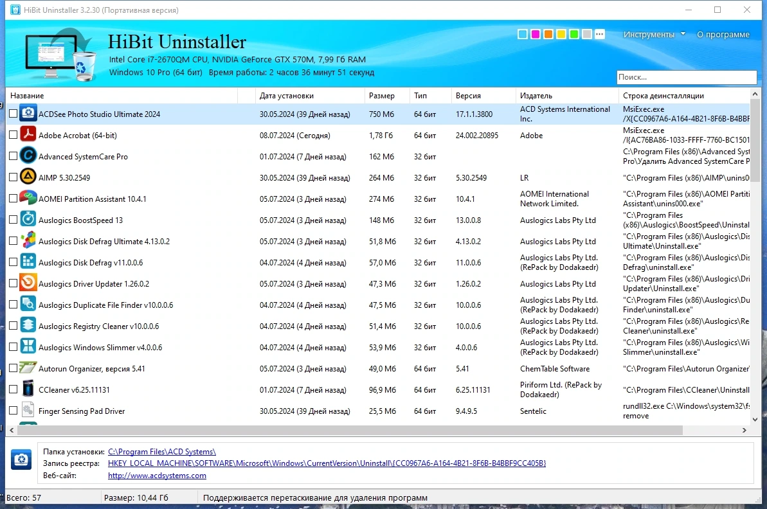The height and width of the screenshot is (509, 767).
Task: Click the version value 24.002.20895
Action: pos(476,135)
